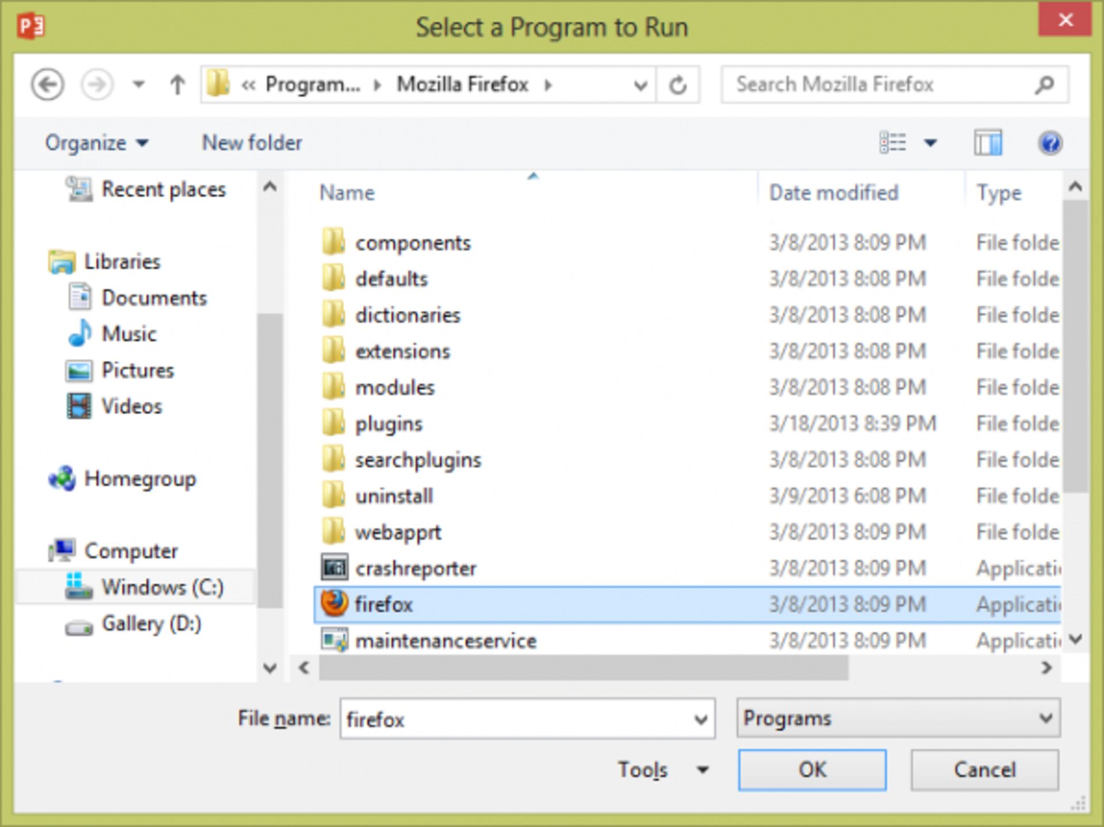Click the folder icon in address bar
The image size is (1104, 827).
218,84
